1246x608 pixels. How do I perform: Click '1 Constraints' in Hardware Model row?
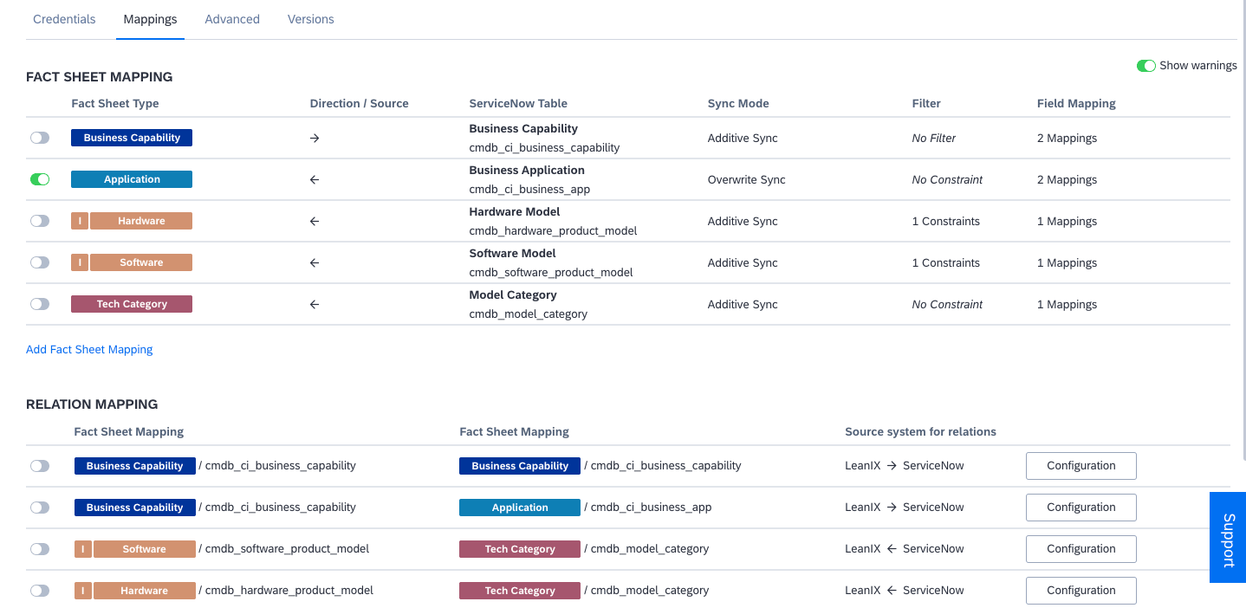[x=946, y=222]
